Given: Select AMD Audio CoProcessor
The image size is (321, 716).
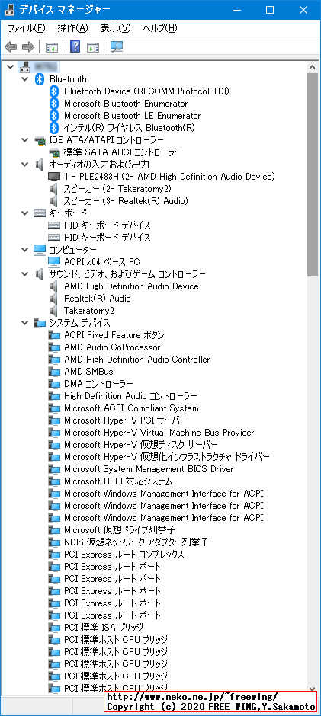Looking at the screenshot, I should coord(112,347).
